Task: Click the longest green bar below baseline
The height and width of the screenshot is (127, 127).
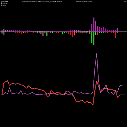Action: [94, 38]
